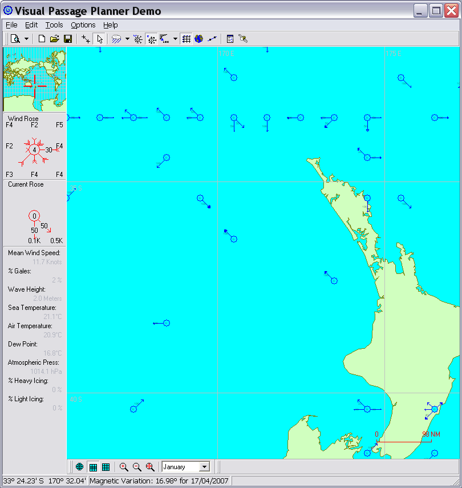Screen dimensions: 462x488
Task: Expand the weather cloud dropdown arrow
Action: 127,39
